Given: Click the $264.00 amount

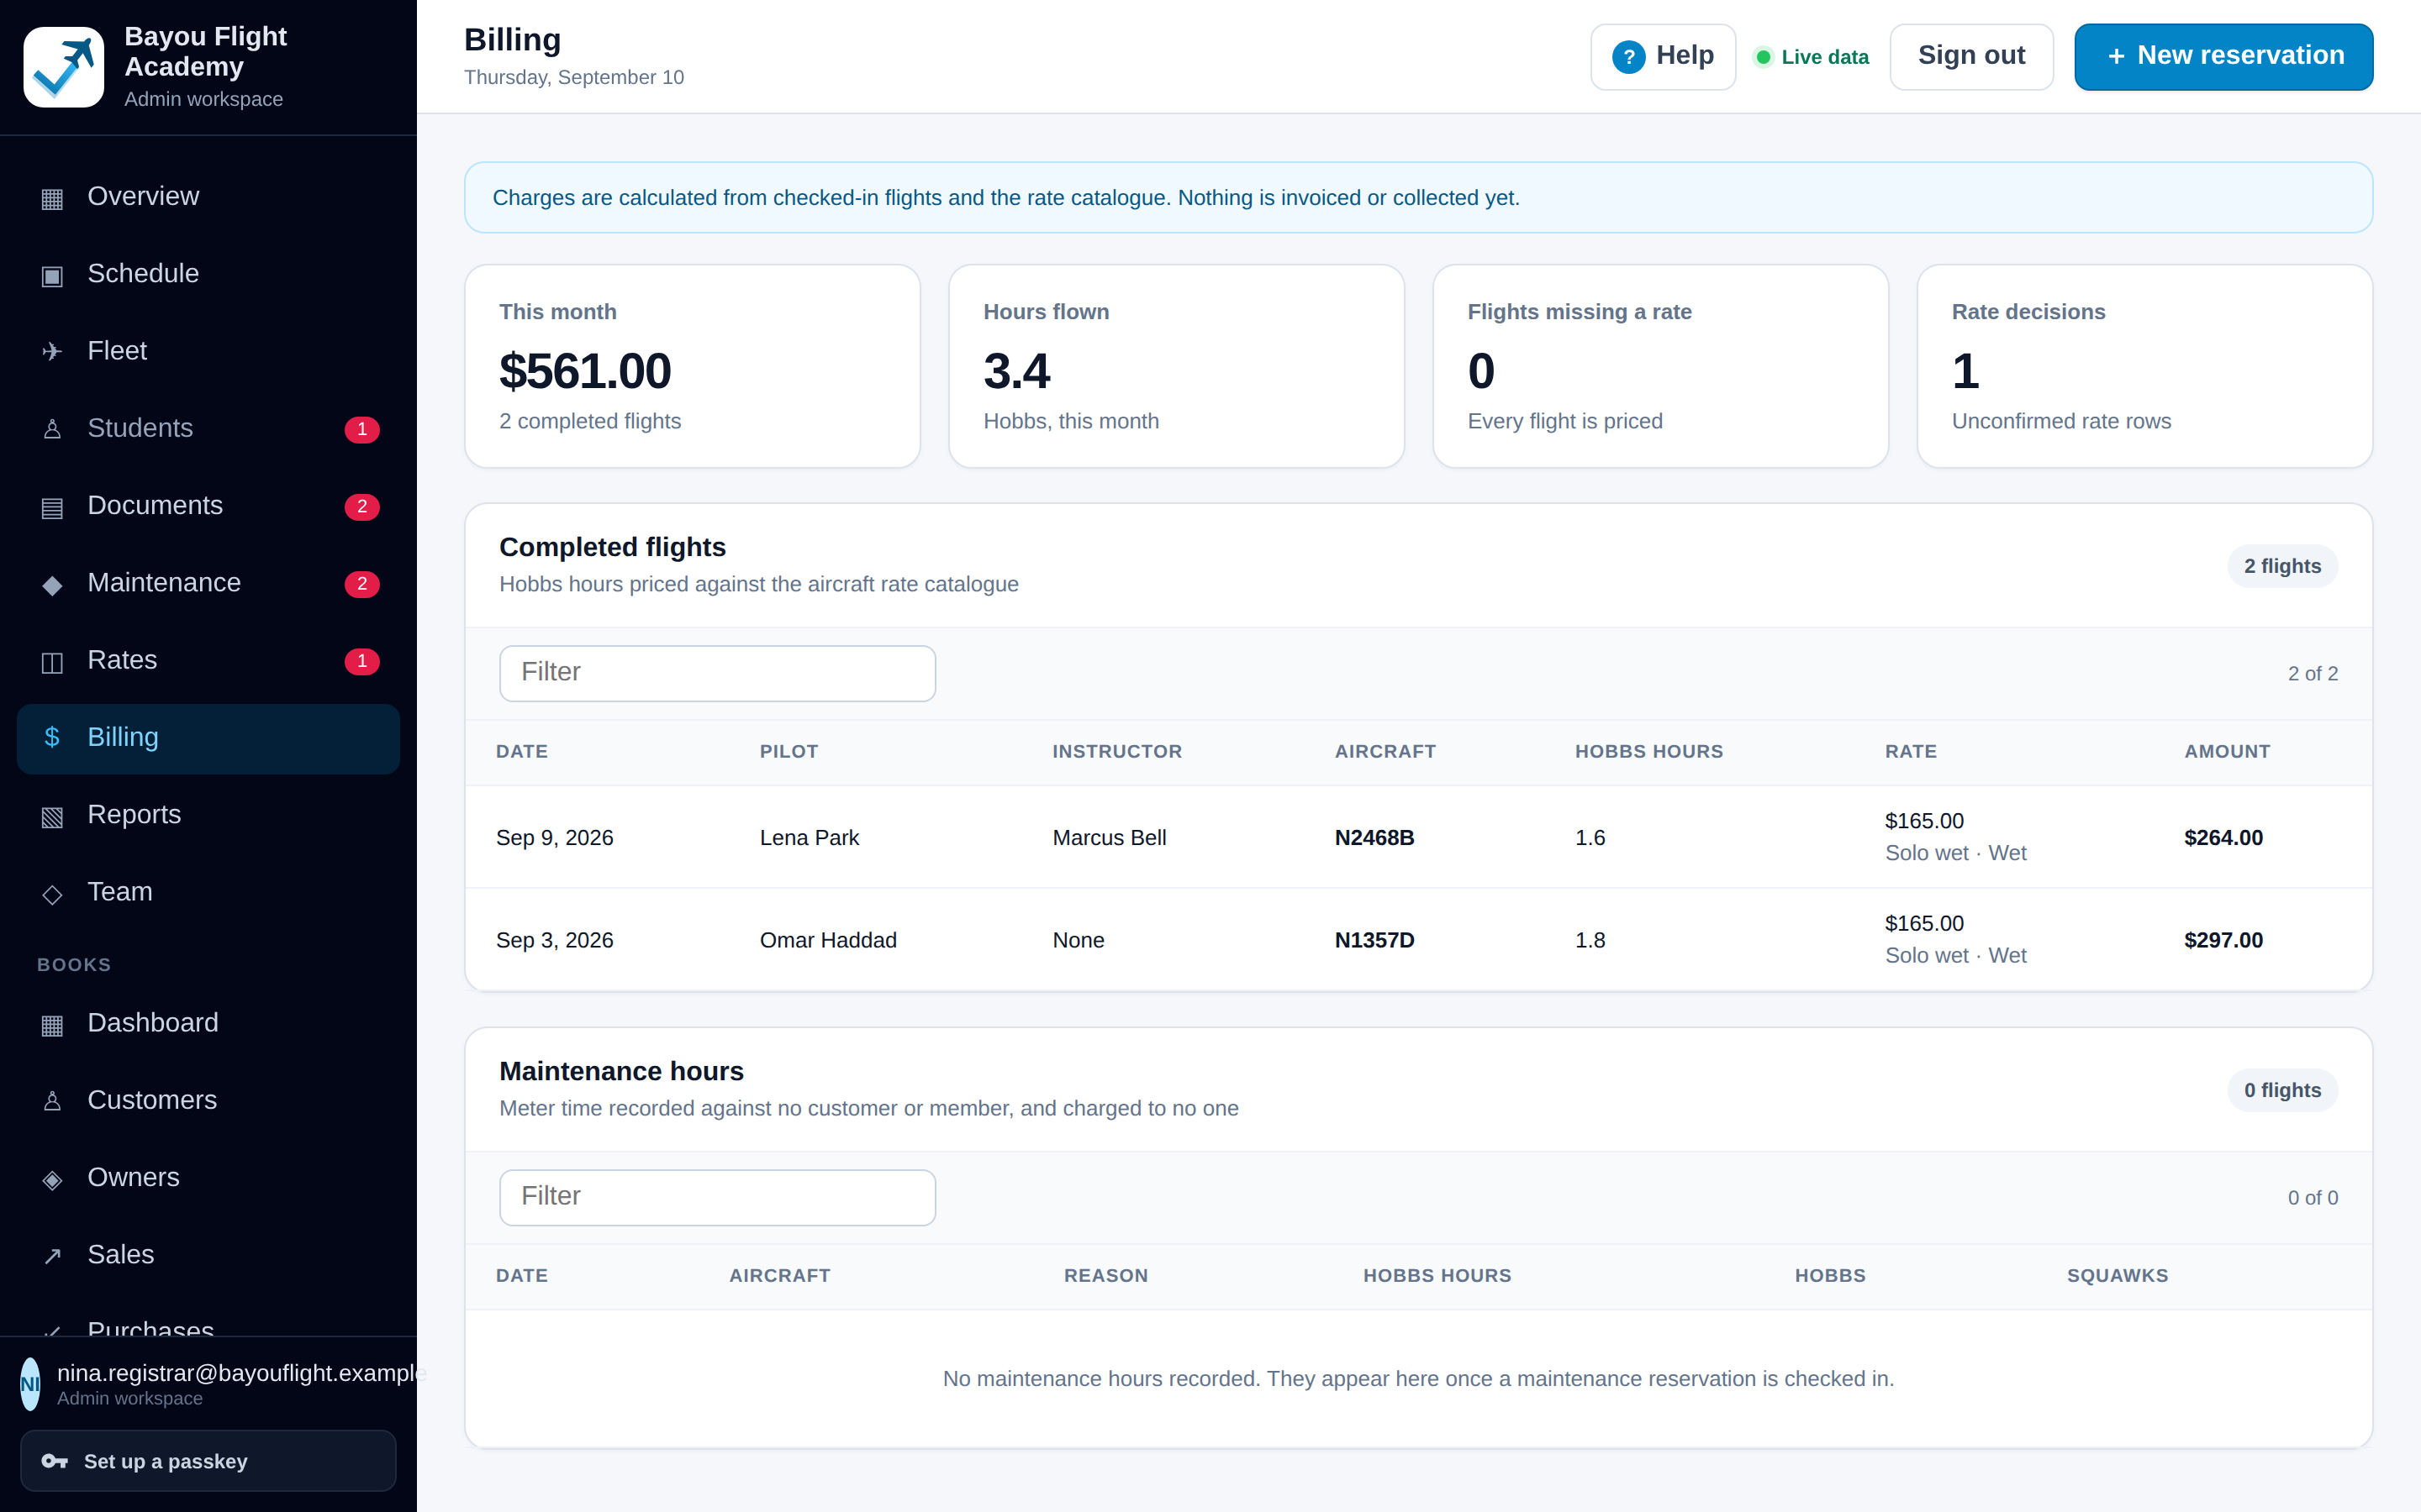Looking at the screenshot, I should coord(2223,838).
